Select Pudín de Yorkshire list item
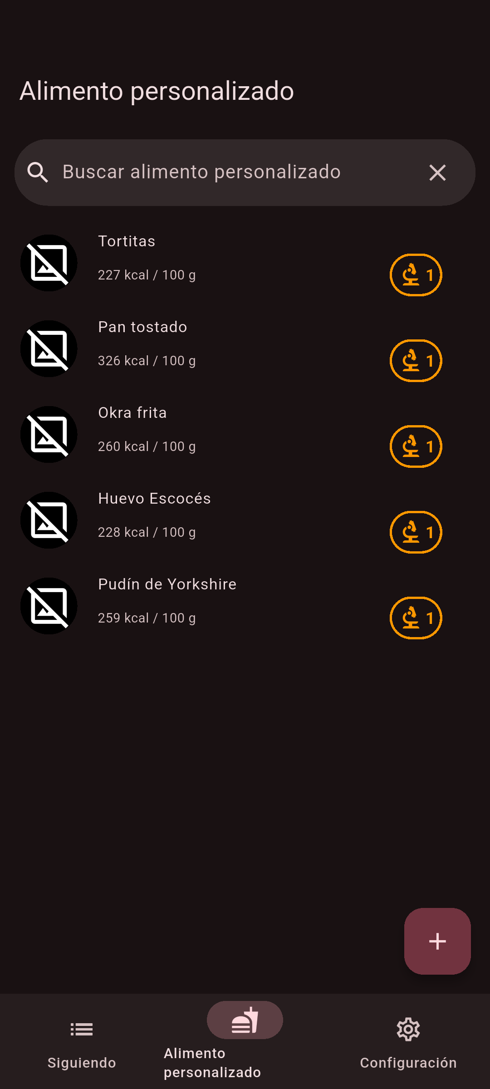 tap(227, 602)
